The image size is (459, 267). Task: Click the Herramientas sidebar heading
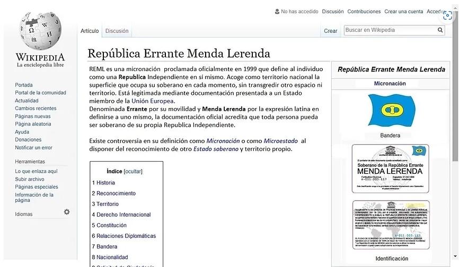[x=30, y=162]
